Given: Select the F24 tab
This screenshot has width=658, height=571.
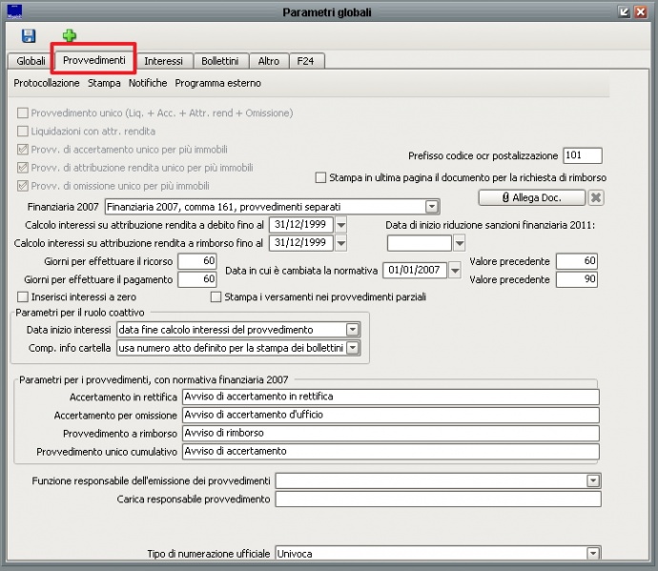Looking at the screenshot, I should [x=305, y=61].
